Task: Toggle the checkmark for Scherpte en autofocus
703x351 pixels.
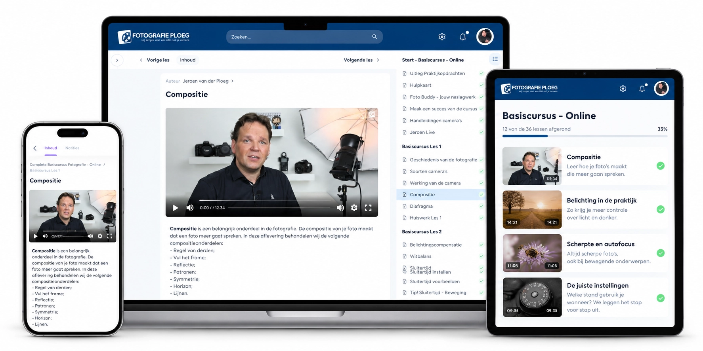Action: coord(661,253)
